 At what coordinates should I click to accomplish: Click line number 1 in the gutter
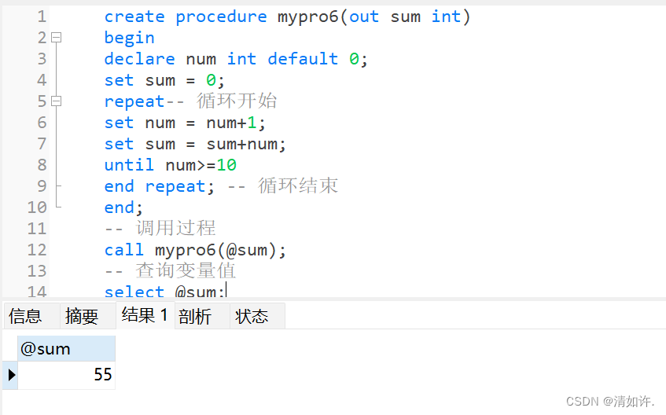pyautogui.click(x=41, y=17)
